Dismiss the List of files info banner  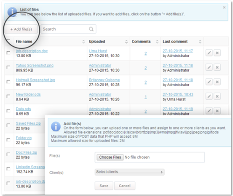coord(224,7)
